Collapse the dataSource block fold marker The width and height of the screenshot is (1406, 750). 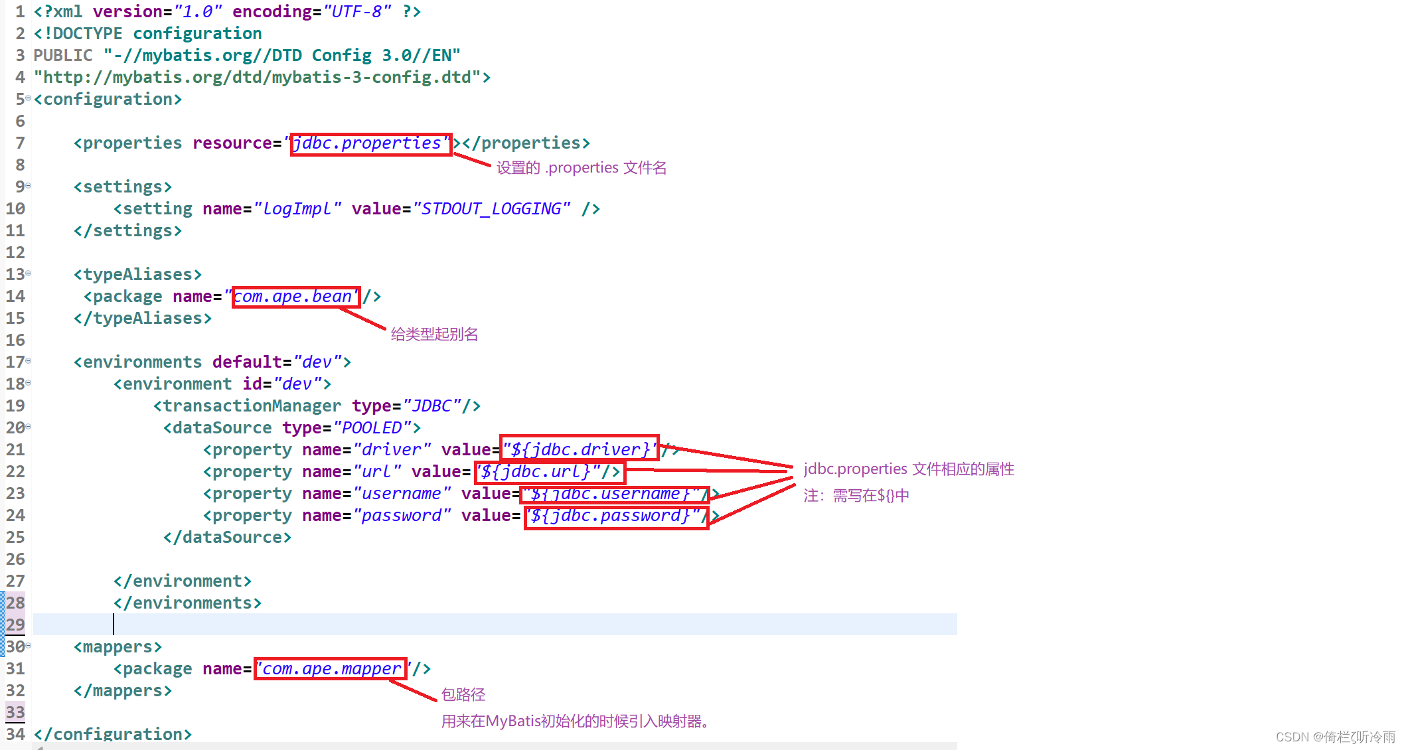[x=29, y=427]
